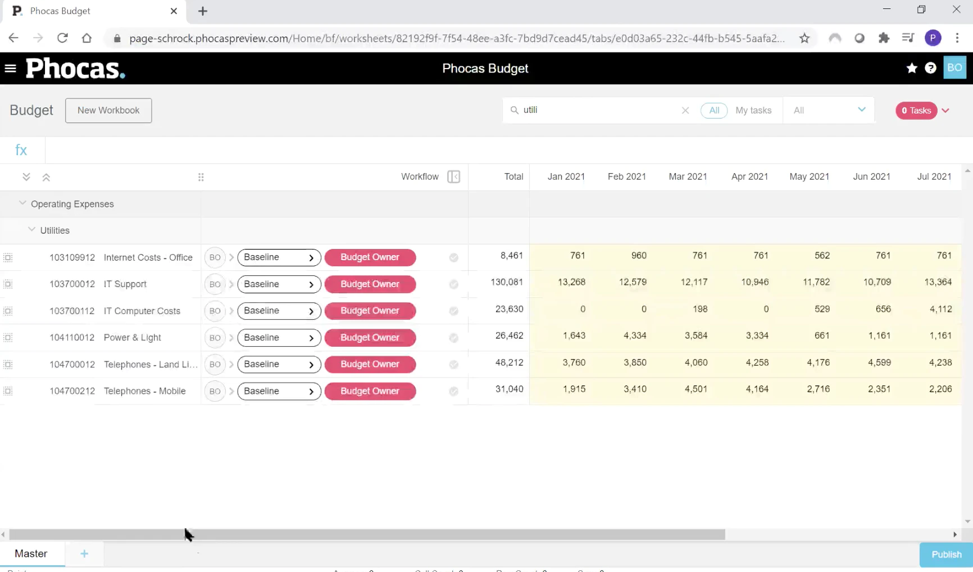Image resolution: width=973 pixels, height=572 pixels.
Task: Open Baseline dropdown for Telephones - Mobile
Action: click(279, 391)
